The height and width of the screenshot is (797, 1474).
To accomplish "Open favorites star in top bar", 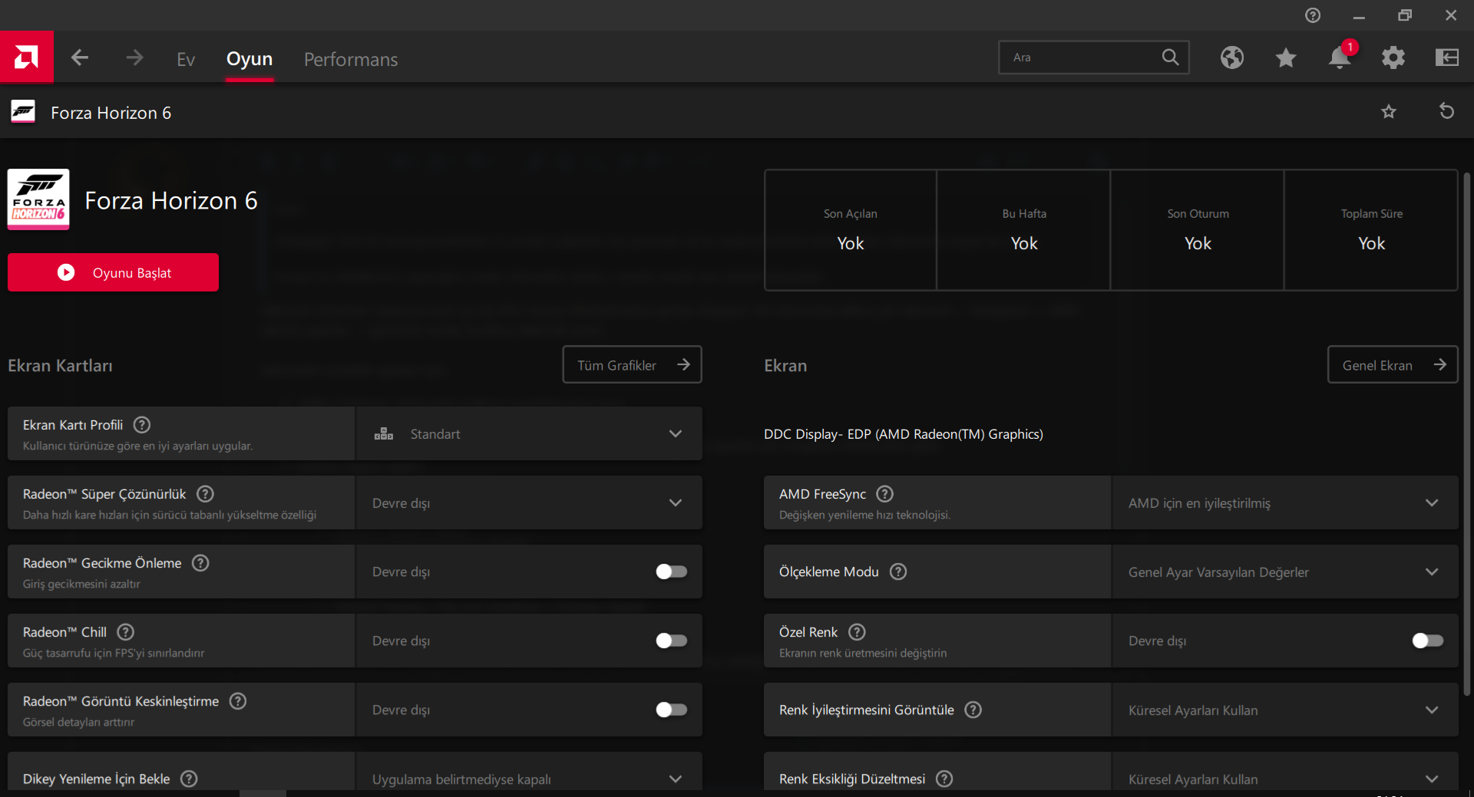I will click(1286, 58).
